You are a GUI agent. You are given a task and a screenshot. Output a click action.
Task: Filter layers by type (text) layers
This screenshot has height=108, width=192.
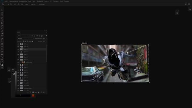[37, 36]
